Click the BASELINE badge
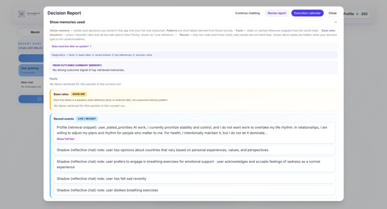The width and height of the screenshot is (387, 209). click(x=79, y=94)
